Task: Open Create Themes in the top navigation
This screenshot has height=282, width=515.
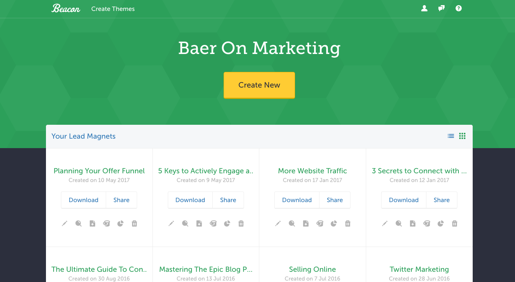Action: 113,9
